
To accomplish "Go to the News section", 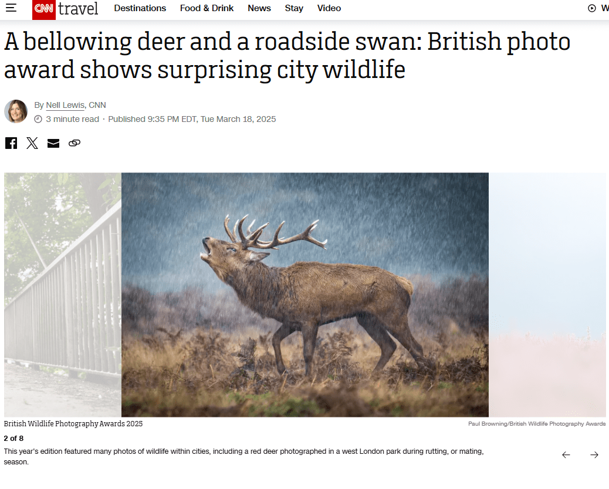I will coord(259,8).
